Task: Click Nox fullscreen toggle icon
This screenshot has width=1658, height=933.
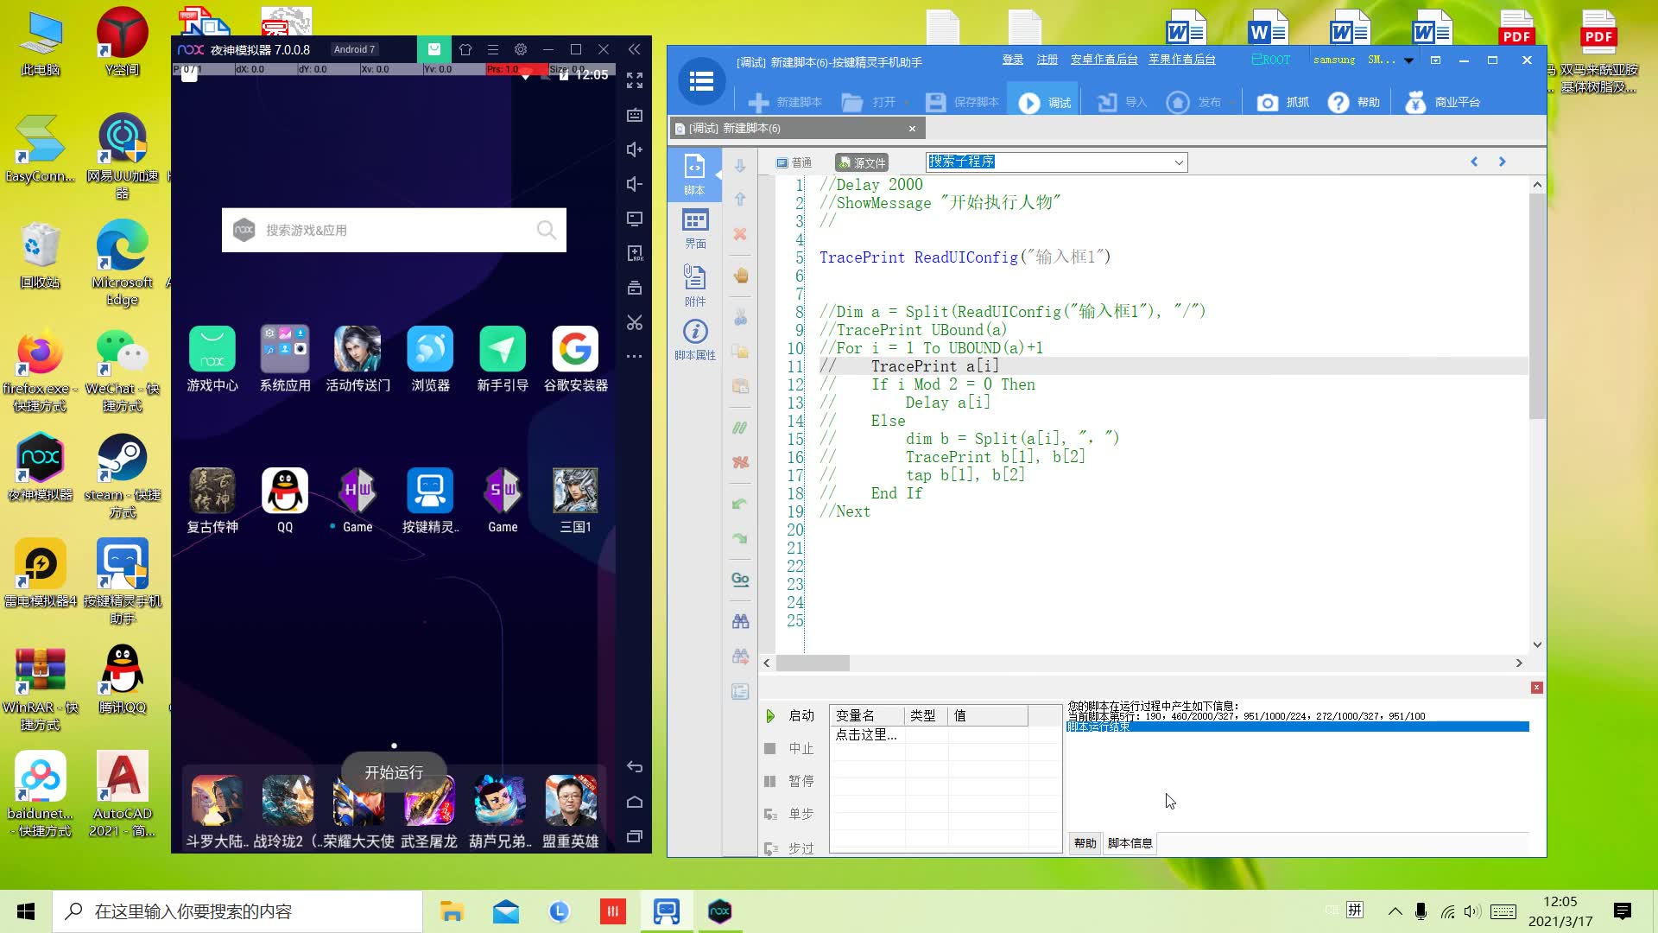Action: (x=635, y=80)
